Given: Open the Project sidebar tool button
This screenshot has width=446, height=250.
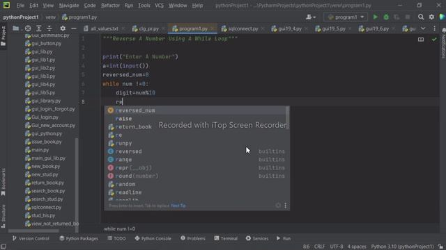Looking at the screenshot, I should tap(3, 35).
